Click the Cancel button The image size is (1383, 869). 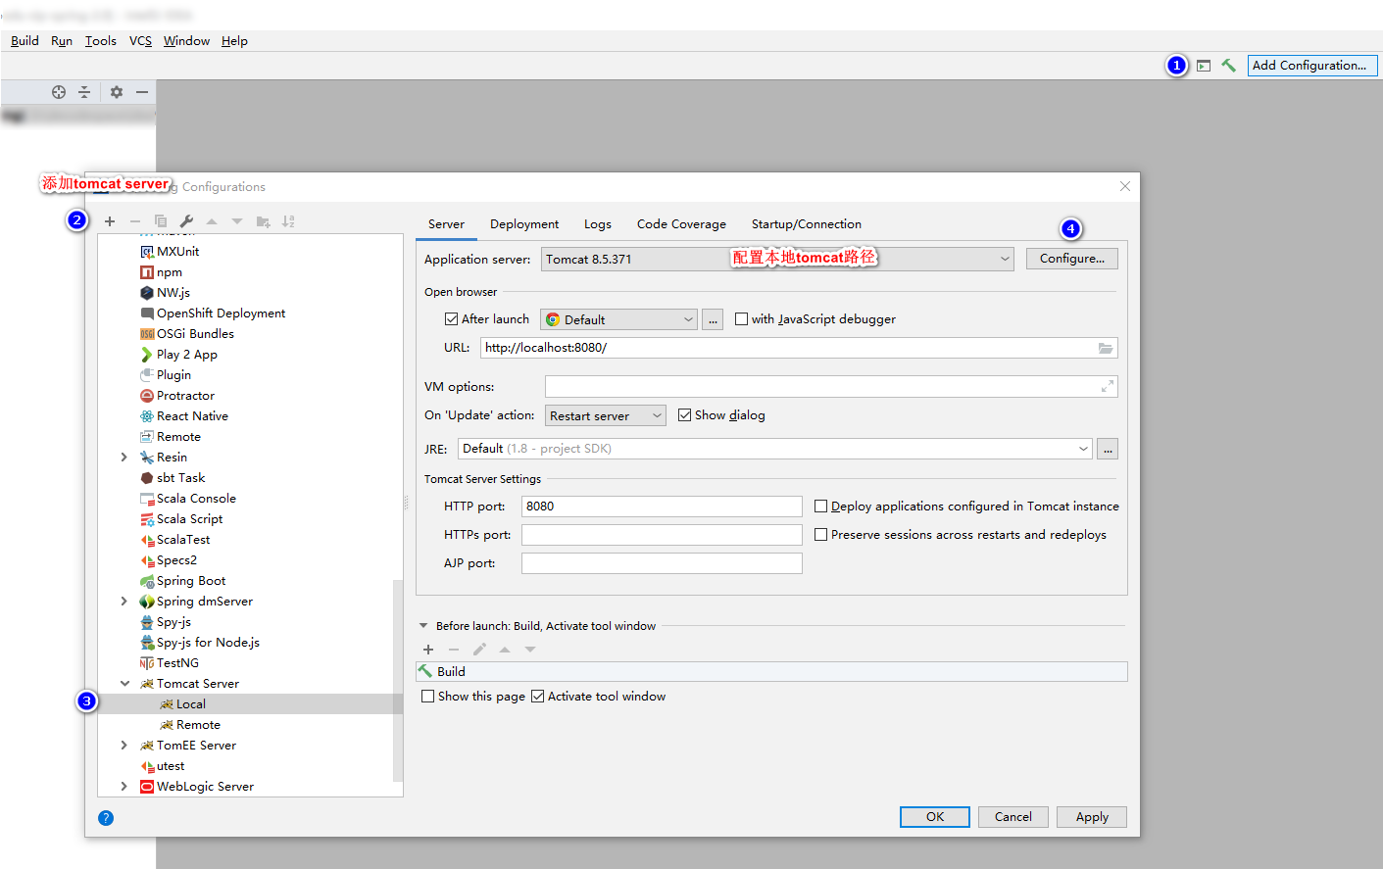[x=1013, y=817]
